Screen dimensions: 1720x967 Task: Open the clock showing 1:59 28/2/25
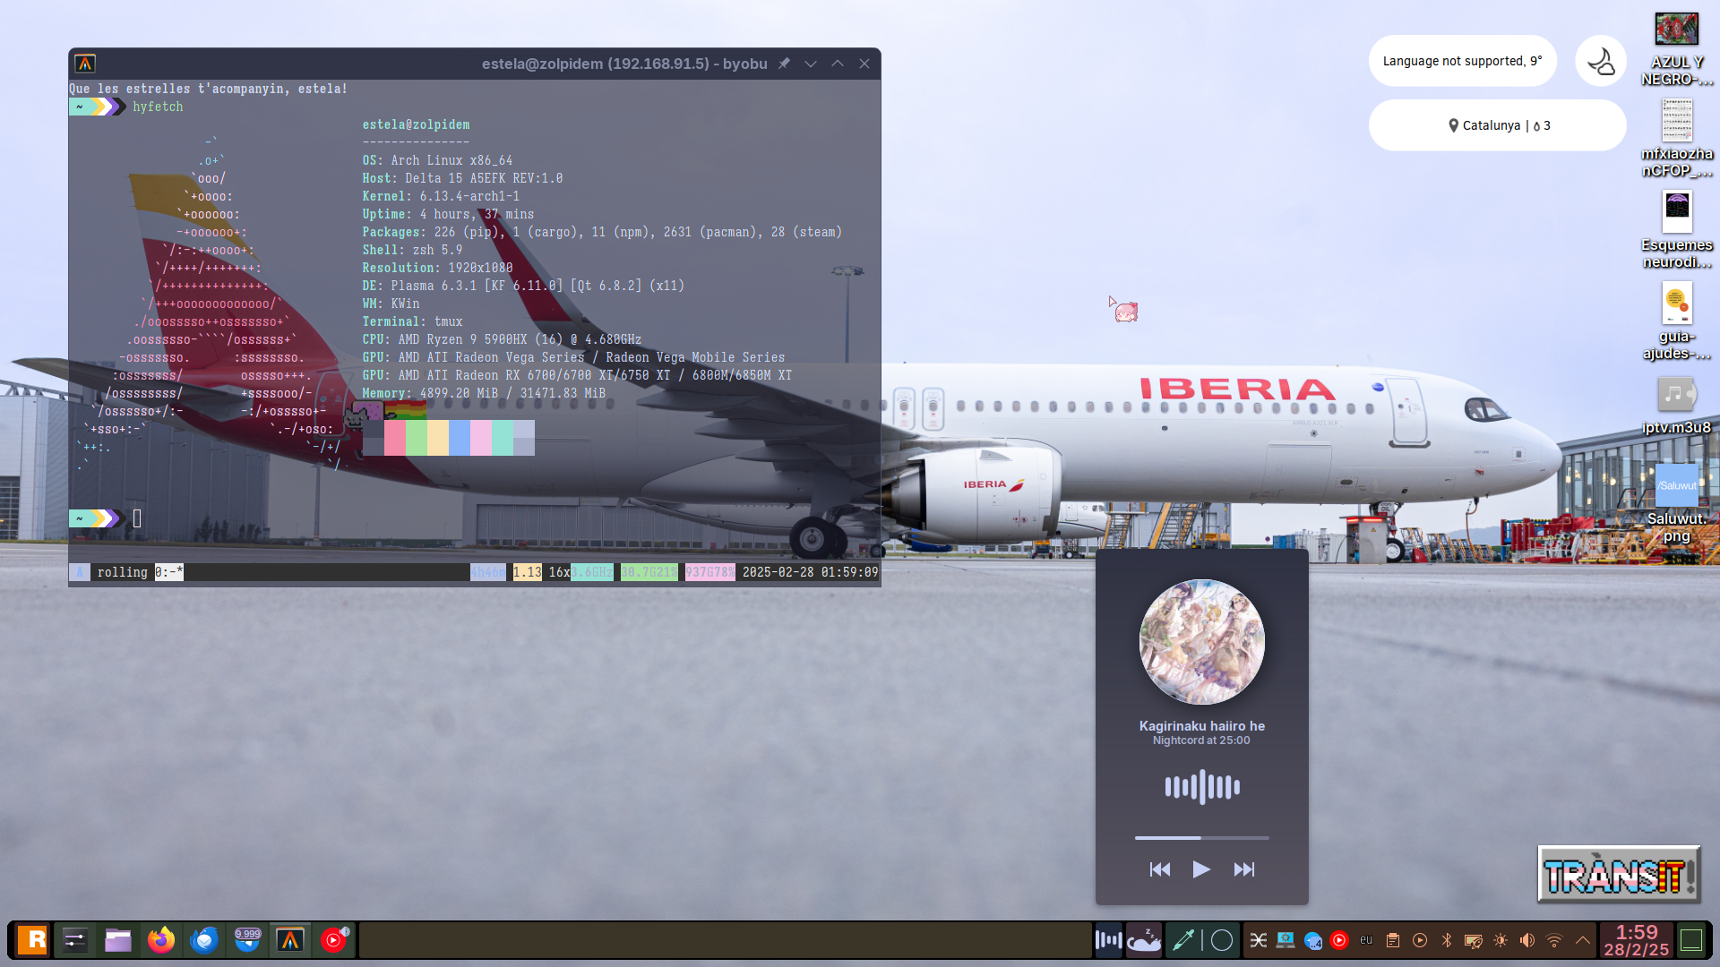point(1637,940)
